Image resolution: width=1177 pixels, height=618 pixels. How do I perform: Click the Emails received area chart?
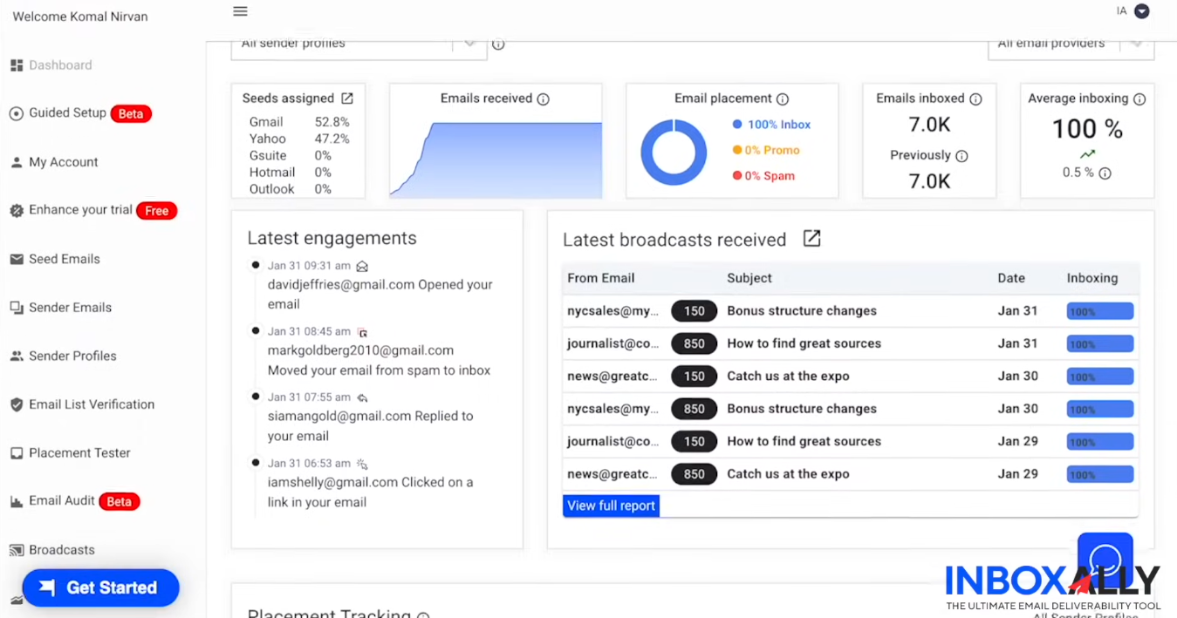pos(496,160)
